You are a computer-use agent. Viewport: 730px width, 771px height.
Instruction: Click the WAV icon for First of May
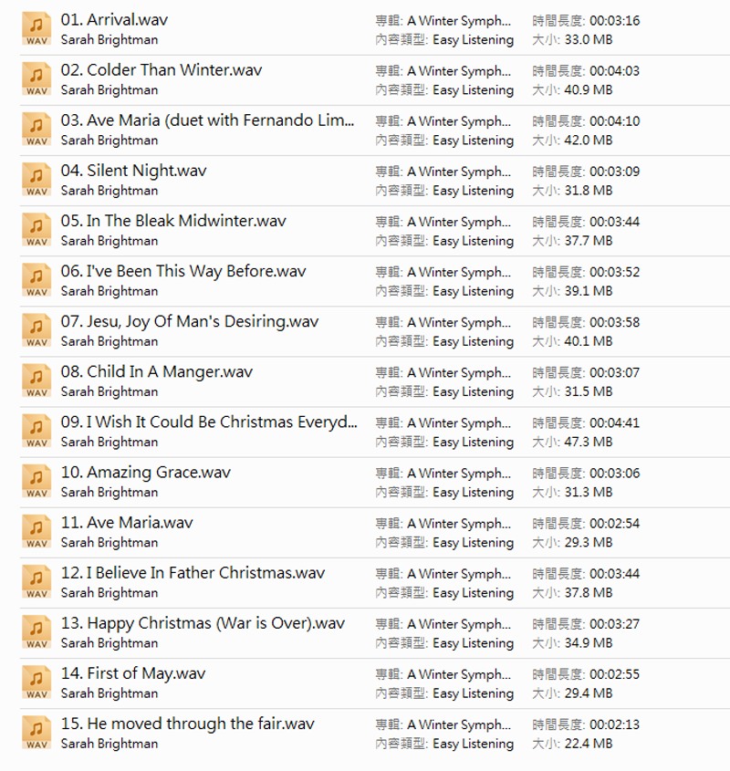pyautogui.click(x=36, y=682)
